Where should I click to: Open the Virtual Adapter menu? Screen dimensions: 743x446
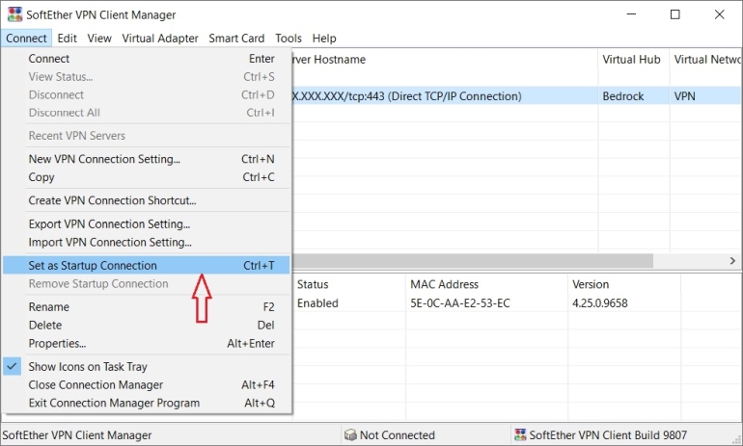(160, 39)
